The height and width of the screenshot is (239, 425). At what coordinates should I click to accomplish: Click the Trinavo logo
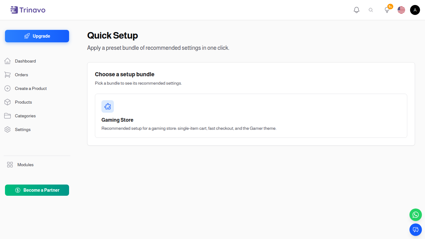click(28, 10)
